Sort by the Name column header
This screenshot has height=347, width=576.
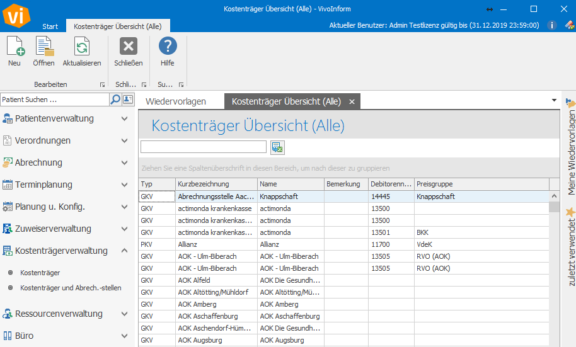(291, 184)
